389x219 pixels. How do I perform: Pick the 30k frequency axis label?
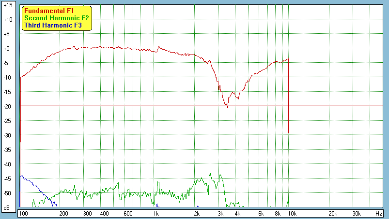click(x=356, y=213)
